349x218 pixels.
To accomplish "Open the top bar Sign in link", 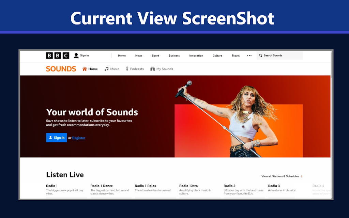I will point(85,56).
